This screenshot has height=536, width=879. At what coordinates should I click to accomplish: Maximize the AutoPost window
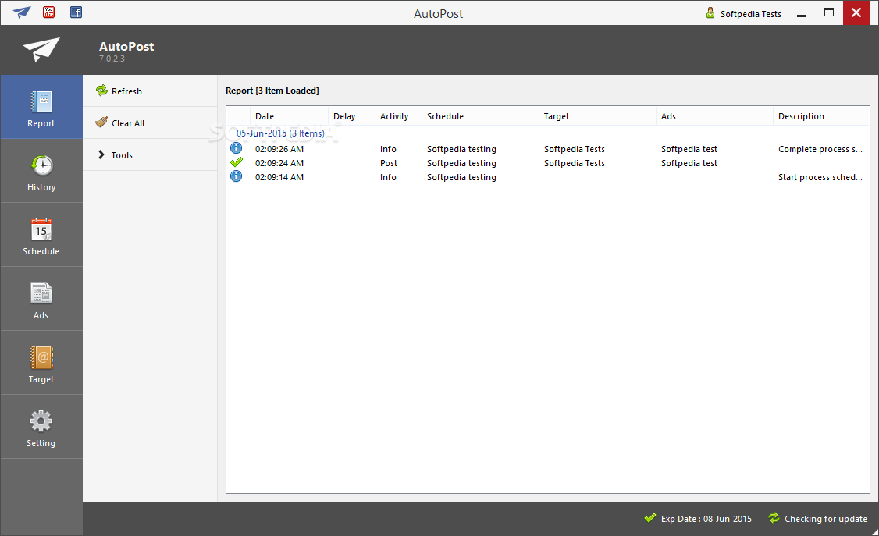pyautogui.click(x=828, y=12)
